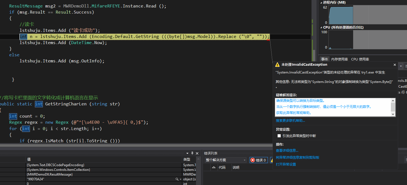Enable 引发此异常类型时中断 checkbox

[279, 136]
